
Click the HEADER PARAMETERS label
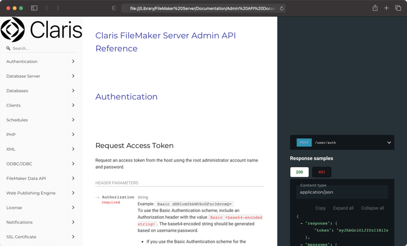point(117,183)
